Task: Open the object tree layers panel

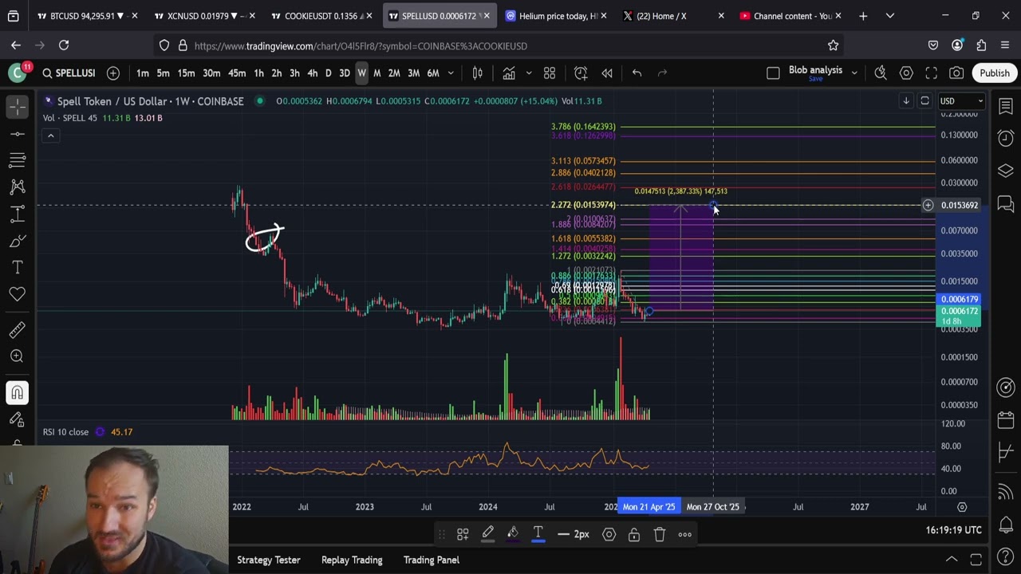Action: click(1005, 171)
